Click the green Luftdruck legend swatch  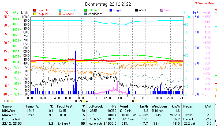85,10
